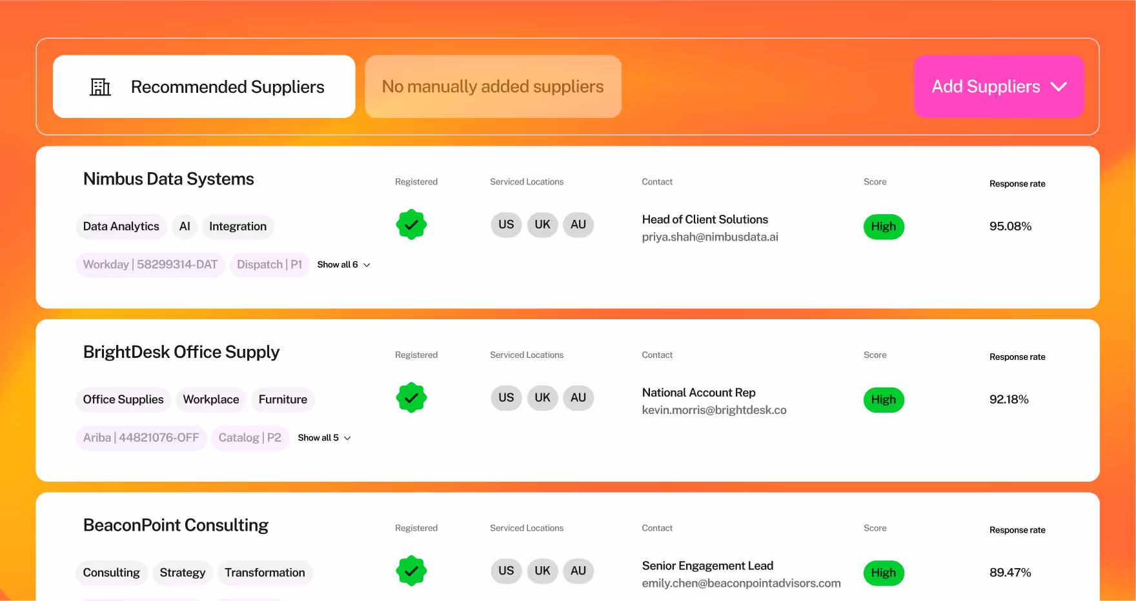Click the 92.18% response rate value
1136x601 pixels.
[x=1009, y=400]
